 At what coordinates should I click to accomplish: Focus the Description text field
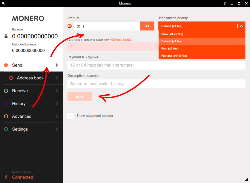[x=156, y=84]
